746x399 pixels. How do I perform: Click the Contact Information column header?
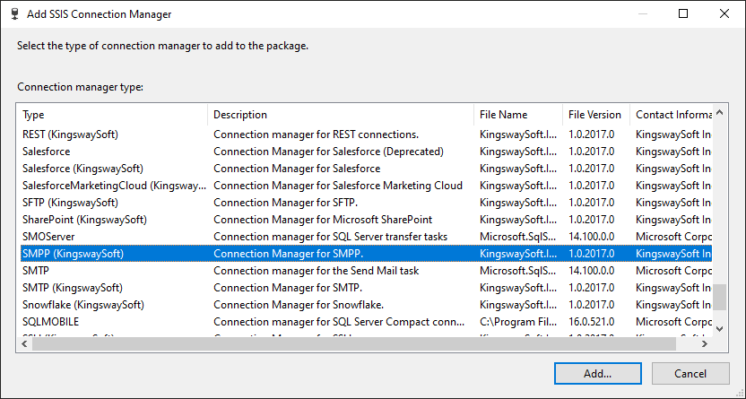pyautogui.click(x=672, y=115)
